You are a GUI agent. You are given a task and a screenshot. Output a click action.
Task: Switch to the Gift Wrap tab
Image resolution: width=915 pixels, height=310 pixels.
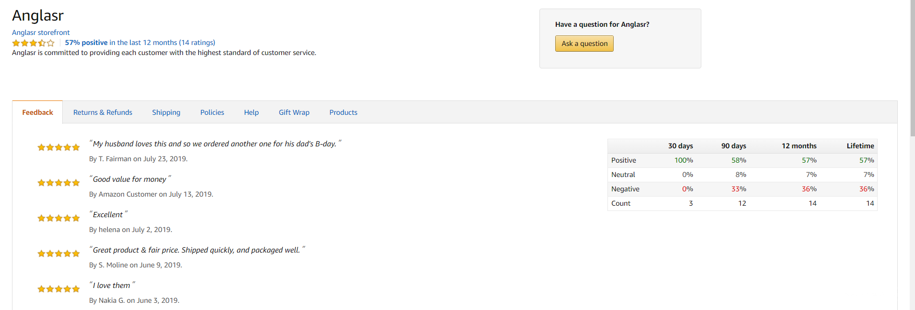click(x=294, y=112)
